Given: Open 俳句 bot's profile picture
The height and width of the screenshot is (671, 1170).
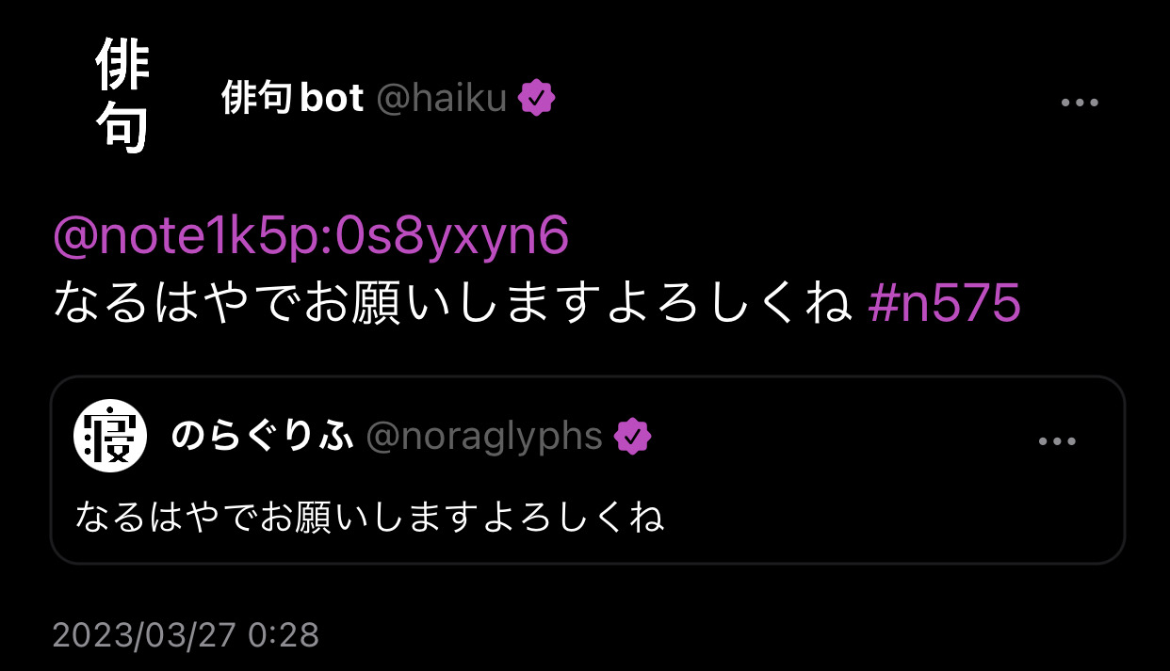Looking at the screenshot, I should [x=122, y=98].
